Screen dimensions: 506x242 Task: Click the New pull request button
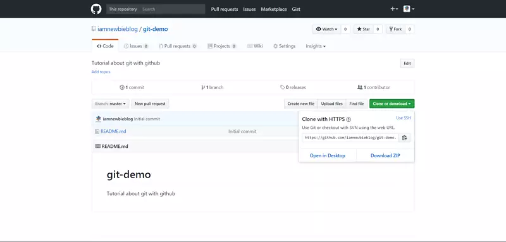150,104
